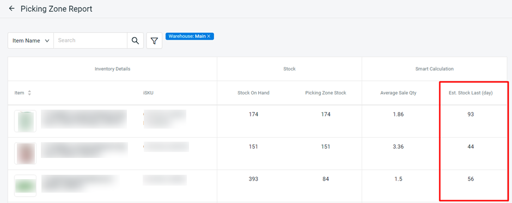The image size is (512, 203).
Task: Remove the Warehouse: Main filter tag
Action: coord(209,36)
